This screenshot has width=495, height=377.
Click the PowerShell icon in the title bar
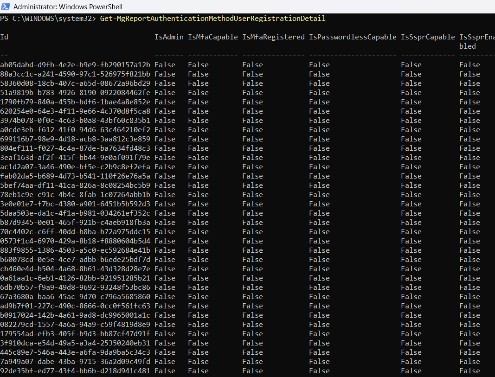click(x=6, y=7)
